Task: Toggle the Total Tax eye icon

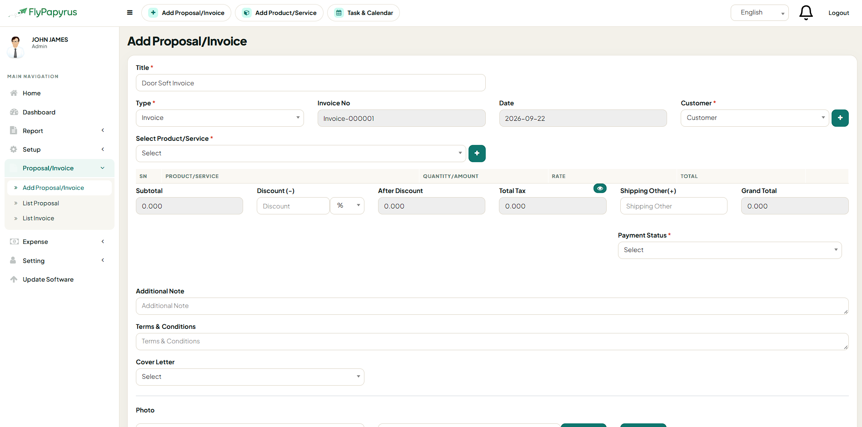Action: tap(600, 189)
